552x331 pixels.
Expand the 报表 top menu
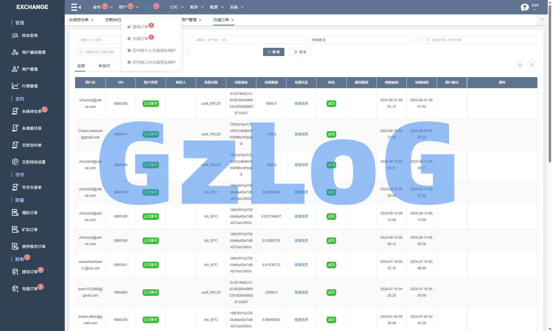197,7
